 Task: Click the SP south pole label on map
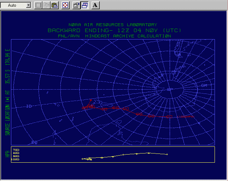coord(169,90)
